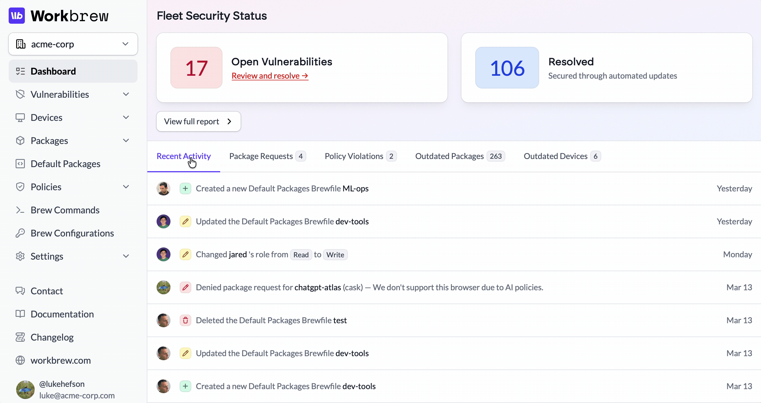Click the Brew Configurations key icon

20,233
